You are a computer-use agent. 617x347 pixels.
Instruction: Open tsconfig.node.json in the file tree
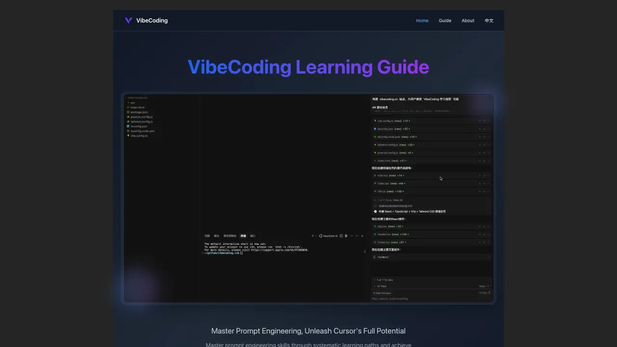tap(141, 131)
